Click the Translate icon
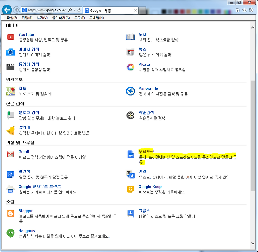 click(x=130, y=174)
